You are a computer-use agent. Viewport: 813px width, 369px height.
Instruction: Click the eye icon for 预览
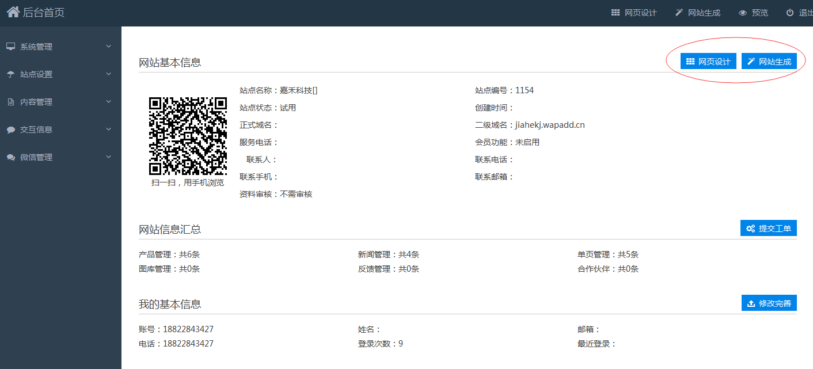[743, 13]
